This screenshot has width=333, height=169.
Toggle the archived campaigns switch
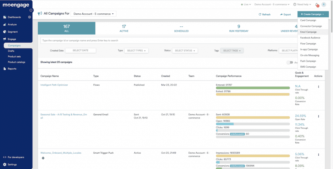pos(290,63)
